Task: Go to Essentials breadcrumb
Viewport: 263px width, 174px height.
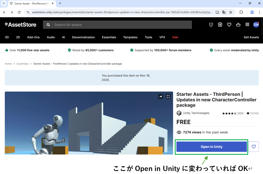Action: coord(23,64)
